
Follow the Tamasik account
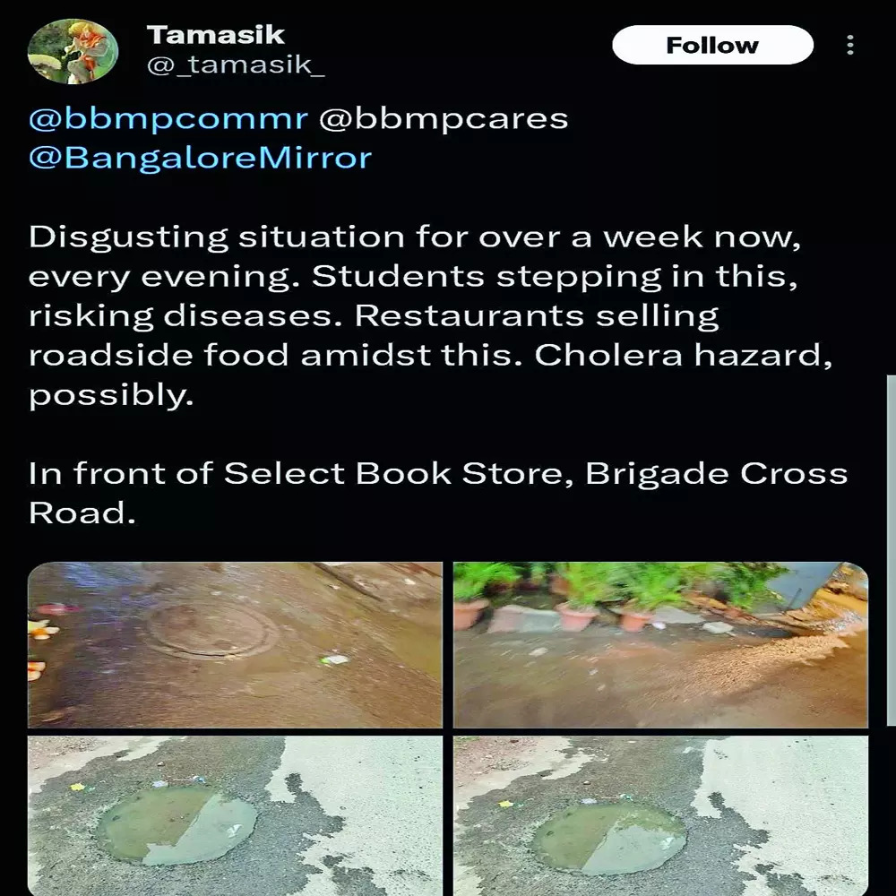pos(712,46)
